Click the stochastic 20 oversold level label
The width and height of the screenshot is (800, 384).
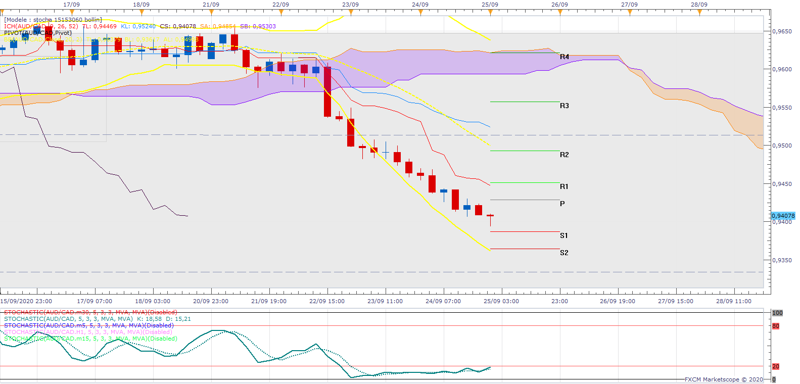tap(776, 366)
